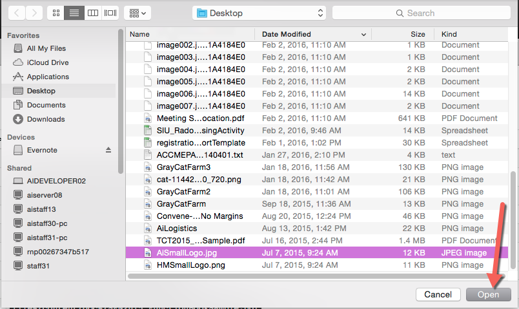The height and width of the screenshot is (309, 519).
Task: Eject the Evernote device
Action: (108, 150)
